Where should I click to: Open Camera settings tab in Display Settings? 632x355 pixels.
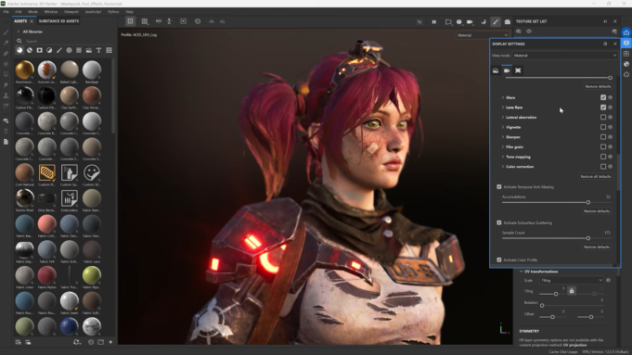(x=507, y=70)
